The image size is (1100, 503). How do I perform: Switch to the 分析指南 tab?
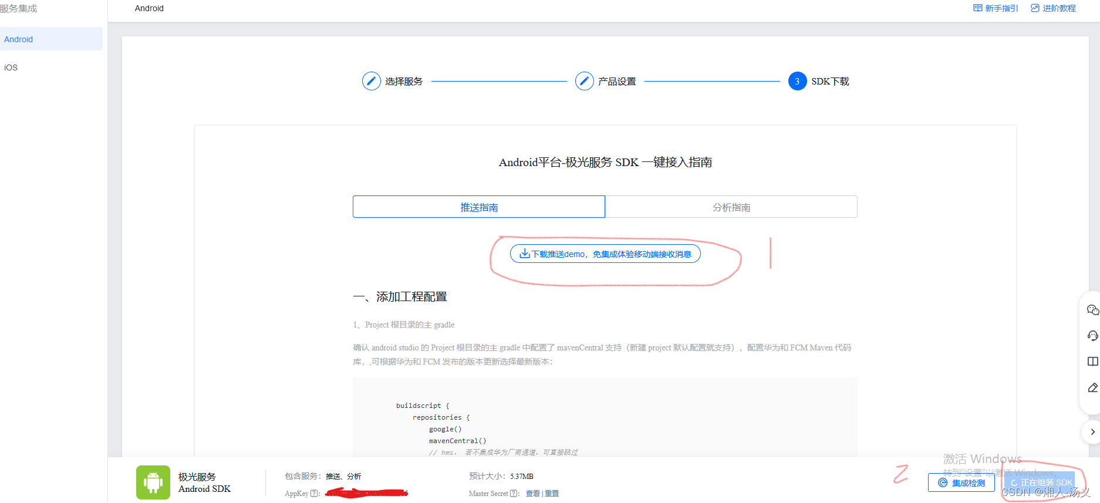click(x=731, y=207)
